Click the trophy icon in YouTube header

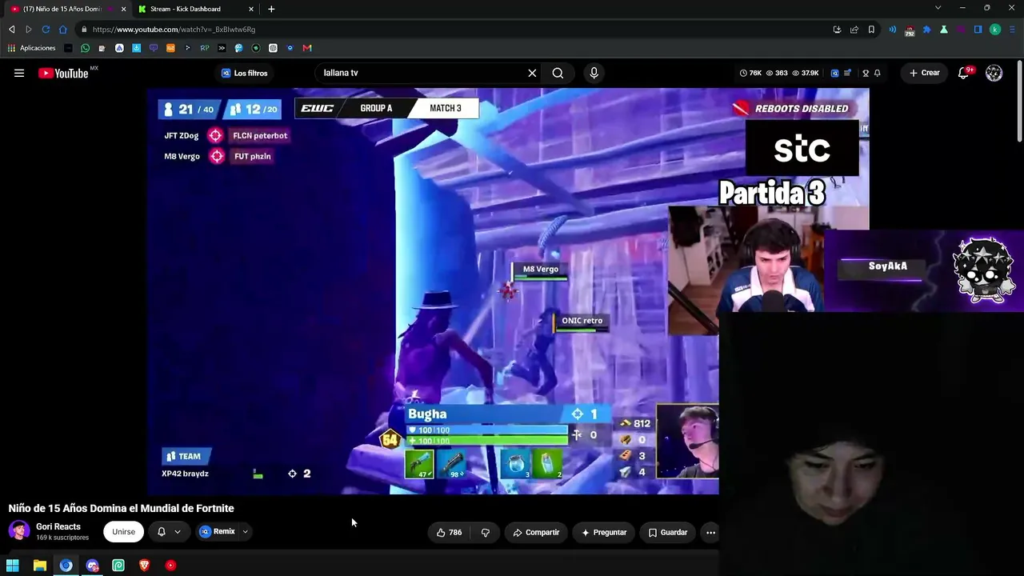click(x=866, y=73)
